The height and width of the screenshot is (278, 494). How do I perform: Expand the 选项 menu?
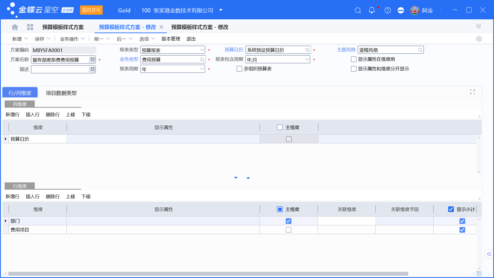pos(153,39)
